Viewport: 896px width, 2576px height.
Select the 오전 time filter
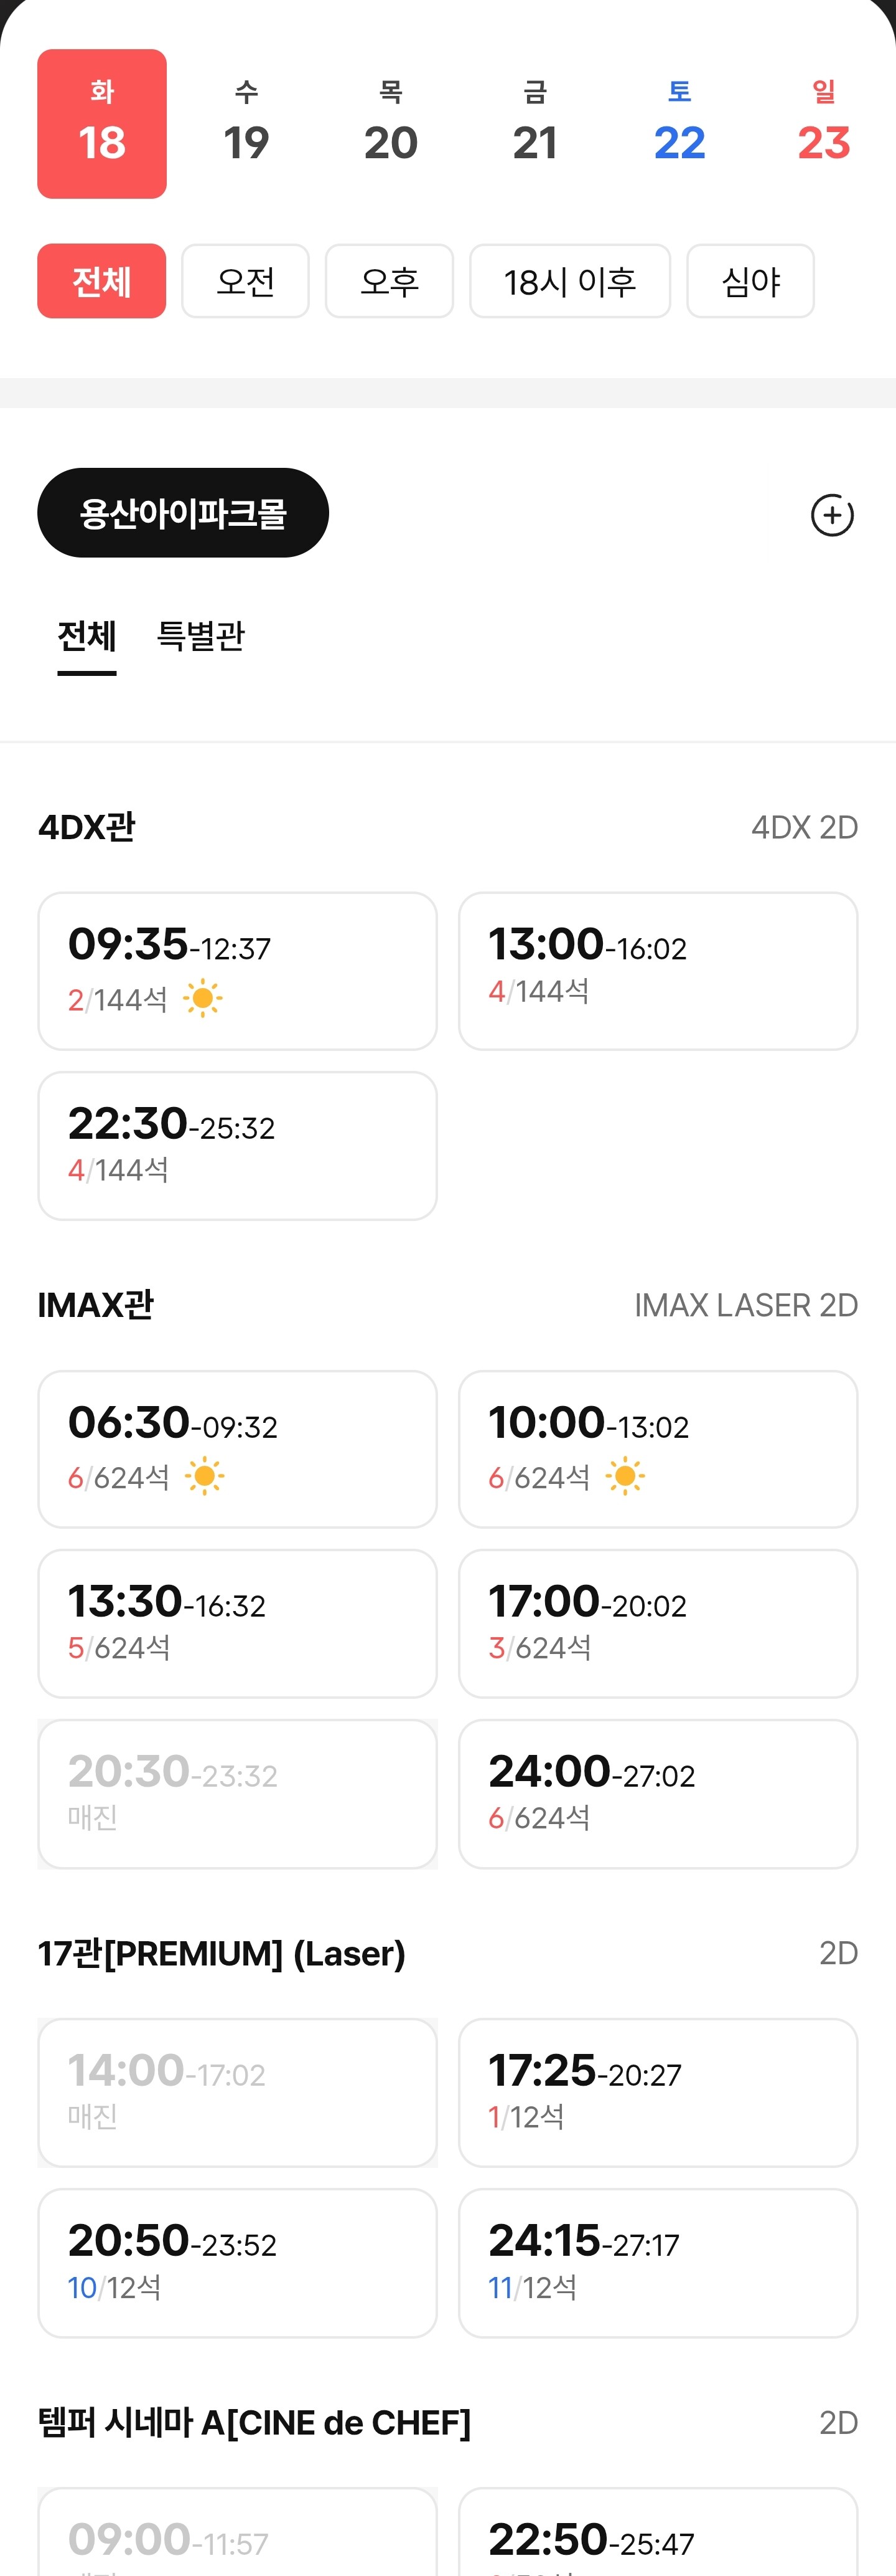245,281
